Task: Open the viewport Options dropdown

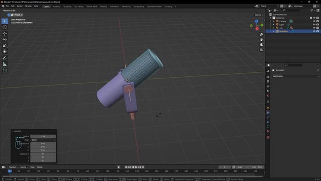Action: tap(259, 15)
